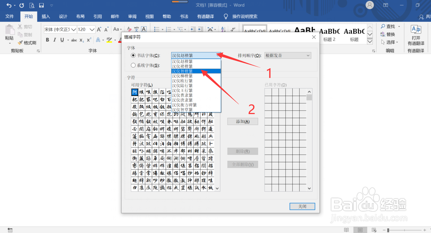
Task: Click the 全部删除(V) button
Action: tap(243, 165)
